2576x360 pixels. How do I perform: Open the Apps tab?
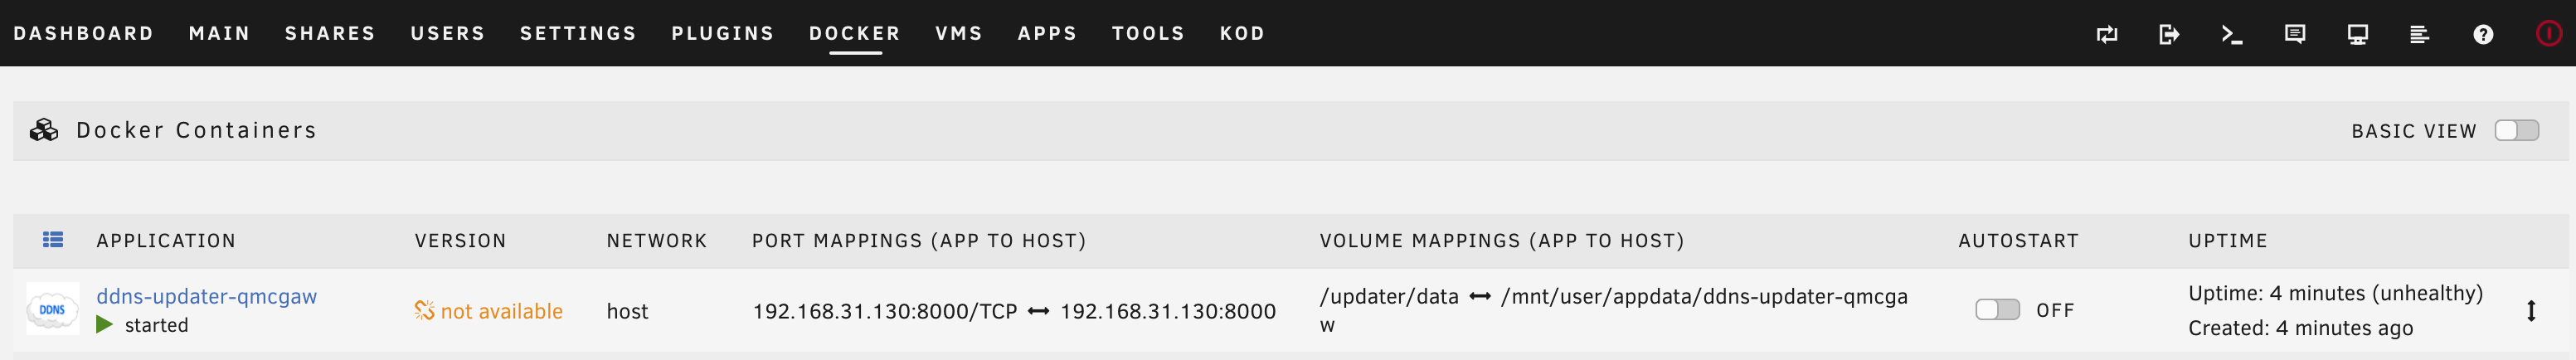tap(1047, 34)
